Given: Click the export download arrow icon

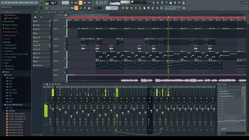Looking at the screenshot, I should [x=183, y=3].
